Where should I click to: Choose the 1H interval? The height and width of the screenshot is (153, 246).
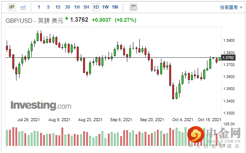pos(77,7)
